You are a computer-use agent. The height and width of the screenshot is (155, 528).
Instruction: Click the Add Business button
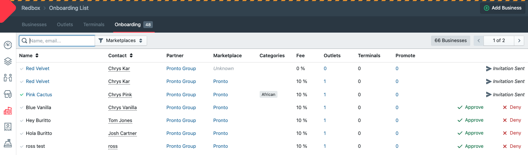tap(503, 8)
